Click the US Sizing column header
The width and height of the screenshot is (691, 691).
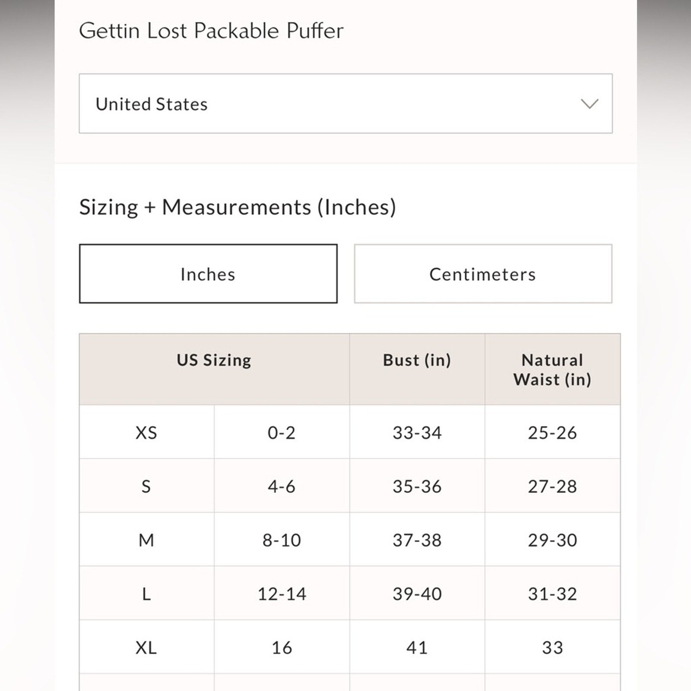(214, 360)
